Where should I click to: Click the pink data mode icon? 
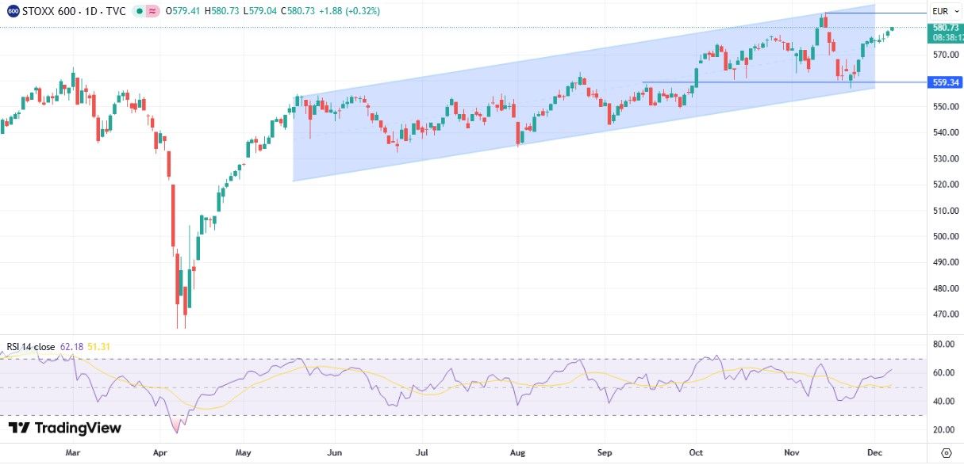coord(153,11)
